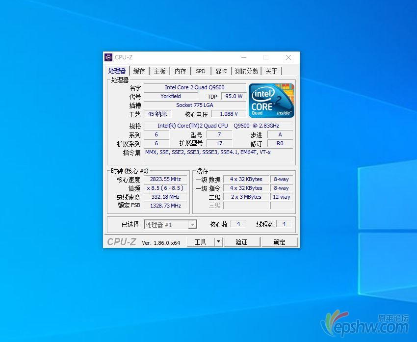Open the 处理器 #1 selection dropdown
This screenshot has width=417, height=342.
[170, 224]
